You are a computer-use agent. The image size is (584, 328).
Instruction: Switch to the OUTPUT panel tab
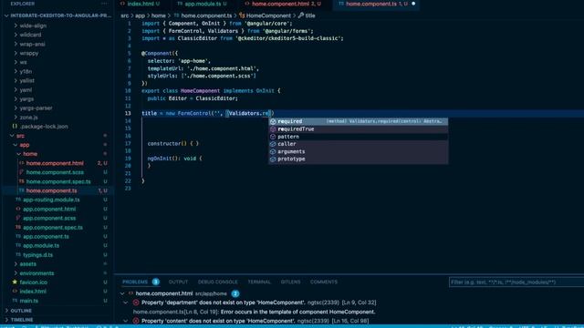pyautogui.click(x=178, y=282)
